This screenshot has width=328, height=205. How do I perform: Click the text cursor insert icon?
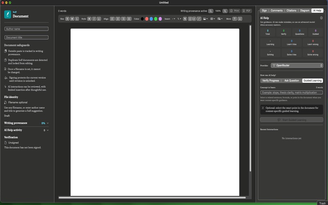tap(190, 19)
